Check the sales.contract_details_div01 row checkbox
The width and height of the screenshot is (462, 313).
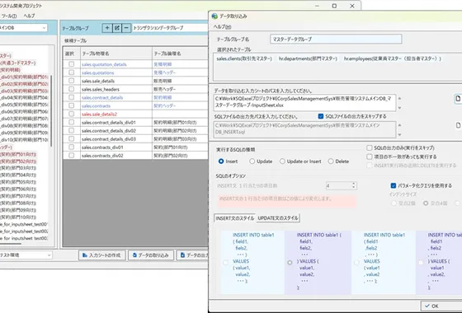tap(71, 122)
